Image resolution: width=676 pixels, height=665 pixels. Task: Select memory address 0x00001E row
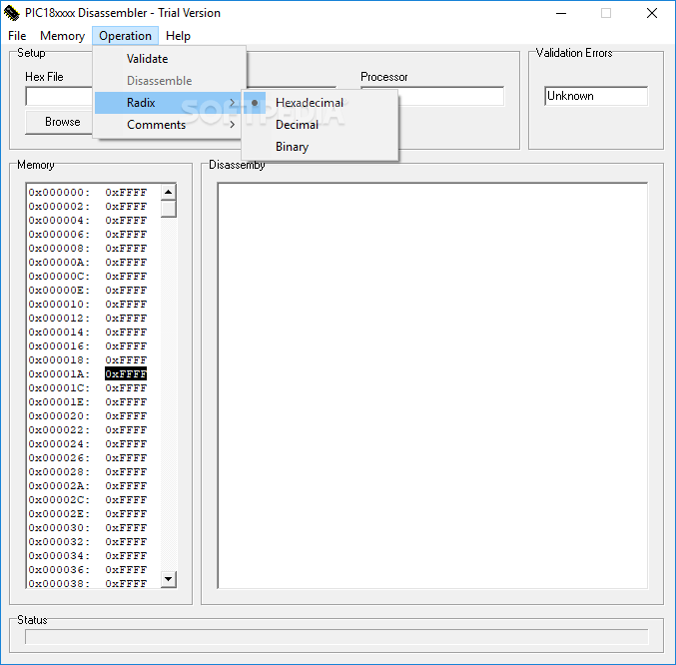click(x=88, y=402)
